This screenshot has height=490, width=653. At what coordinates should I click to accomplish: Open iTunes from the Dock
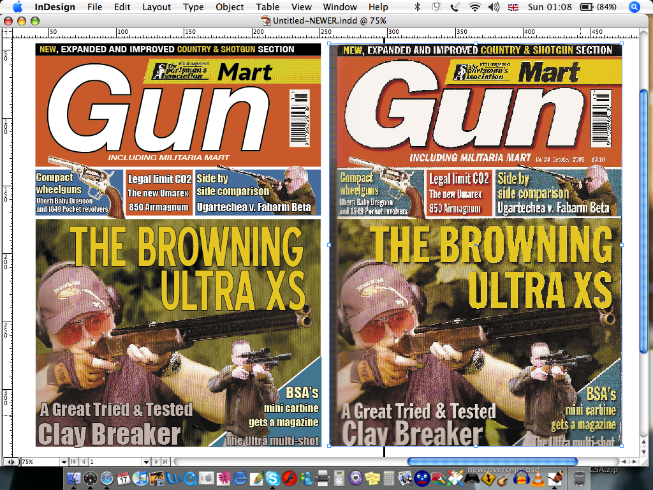(140, 479)
